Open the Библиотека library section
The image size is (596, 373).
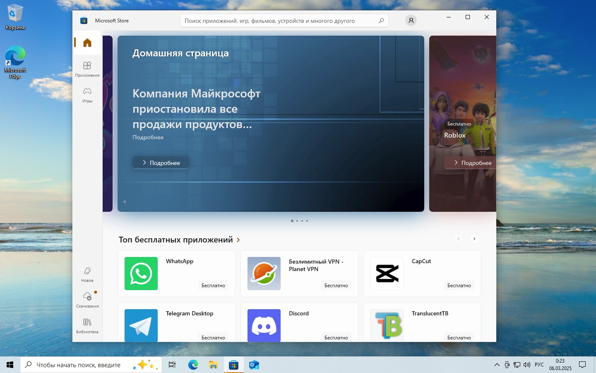(x=87, y=325)
